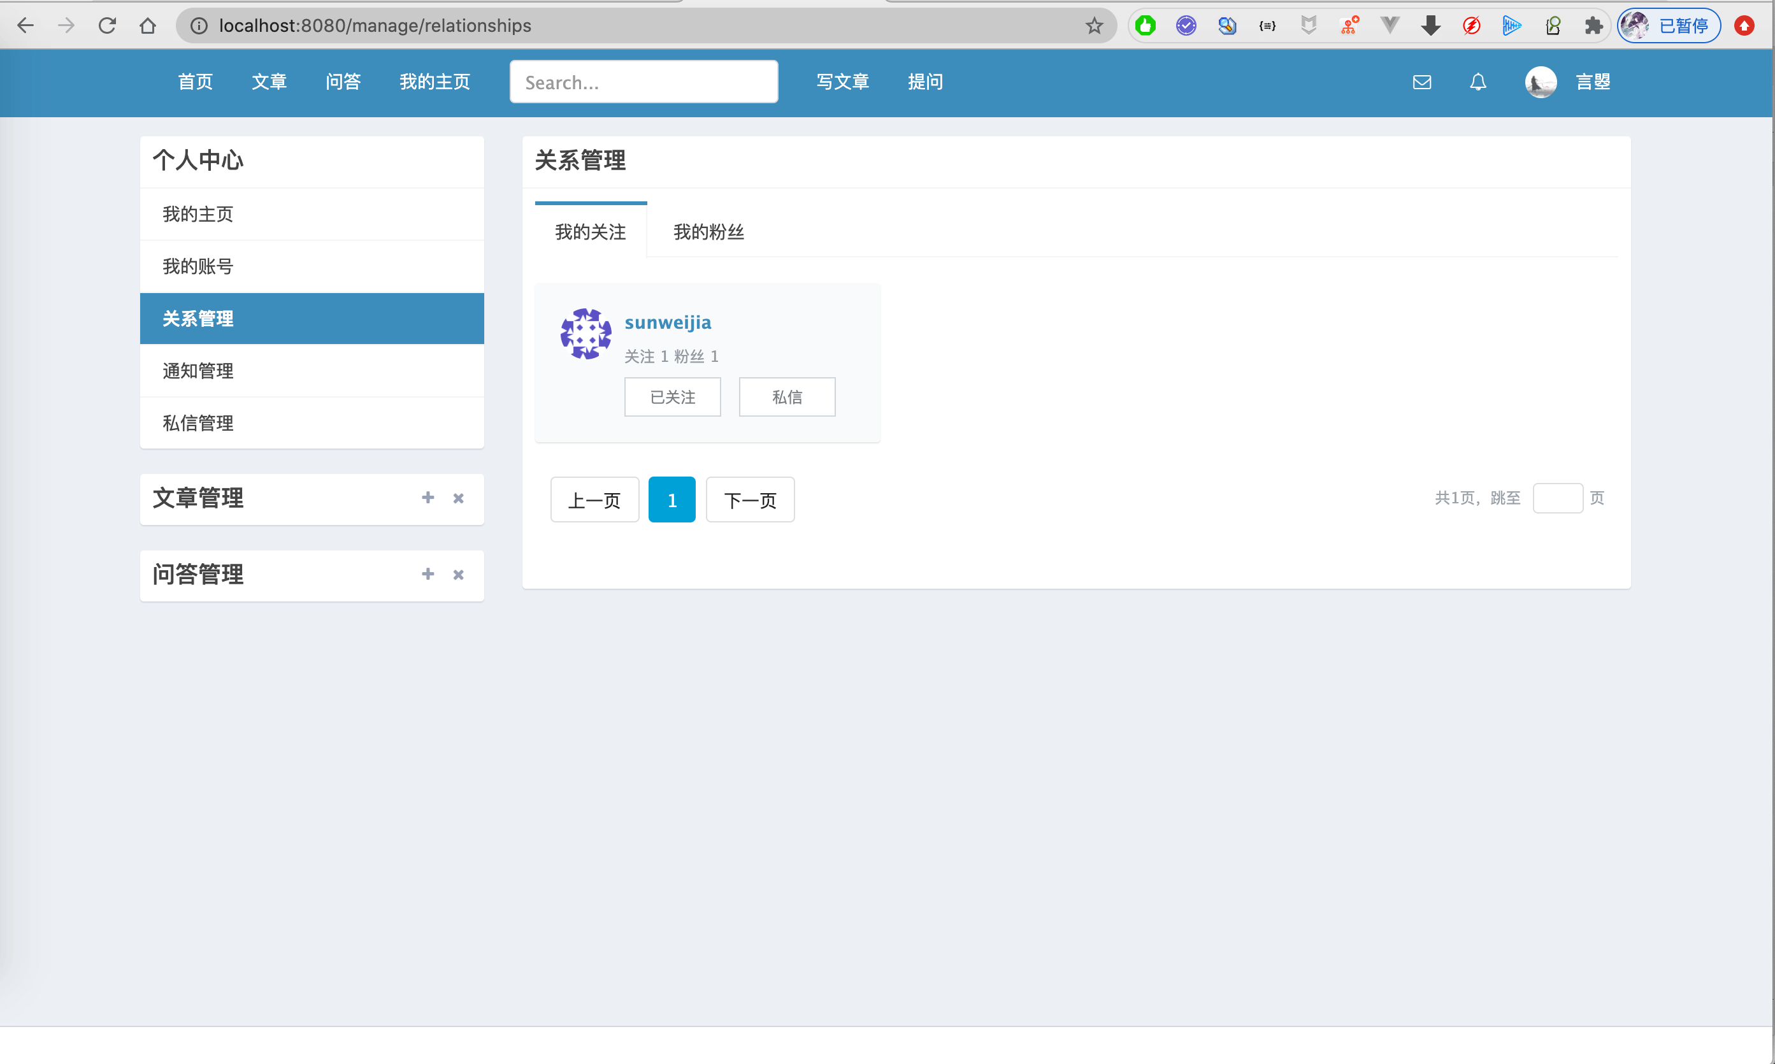Reload the page with the refresh icon
The width and height of the screenshot is (1775, 1064).
(108, 26)
